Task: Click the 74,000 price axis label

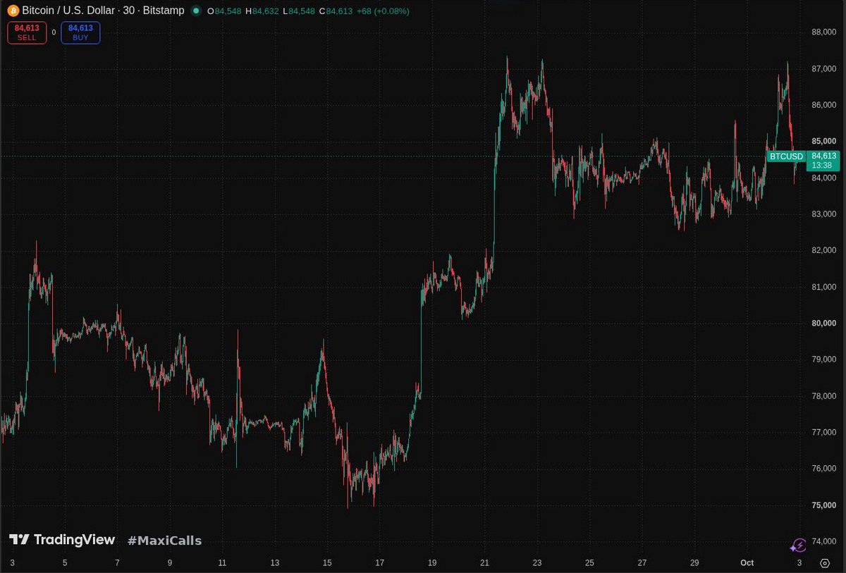Action: 823,541
